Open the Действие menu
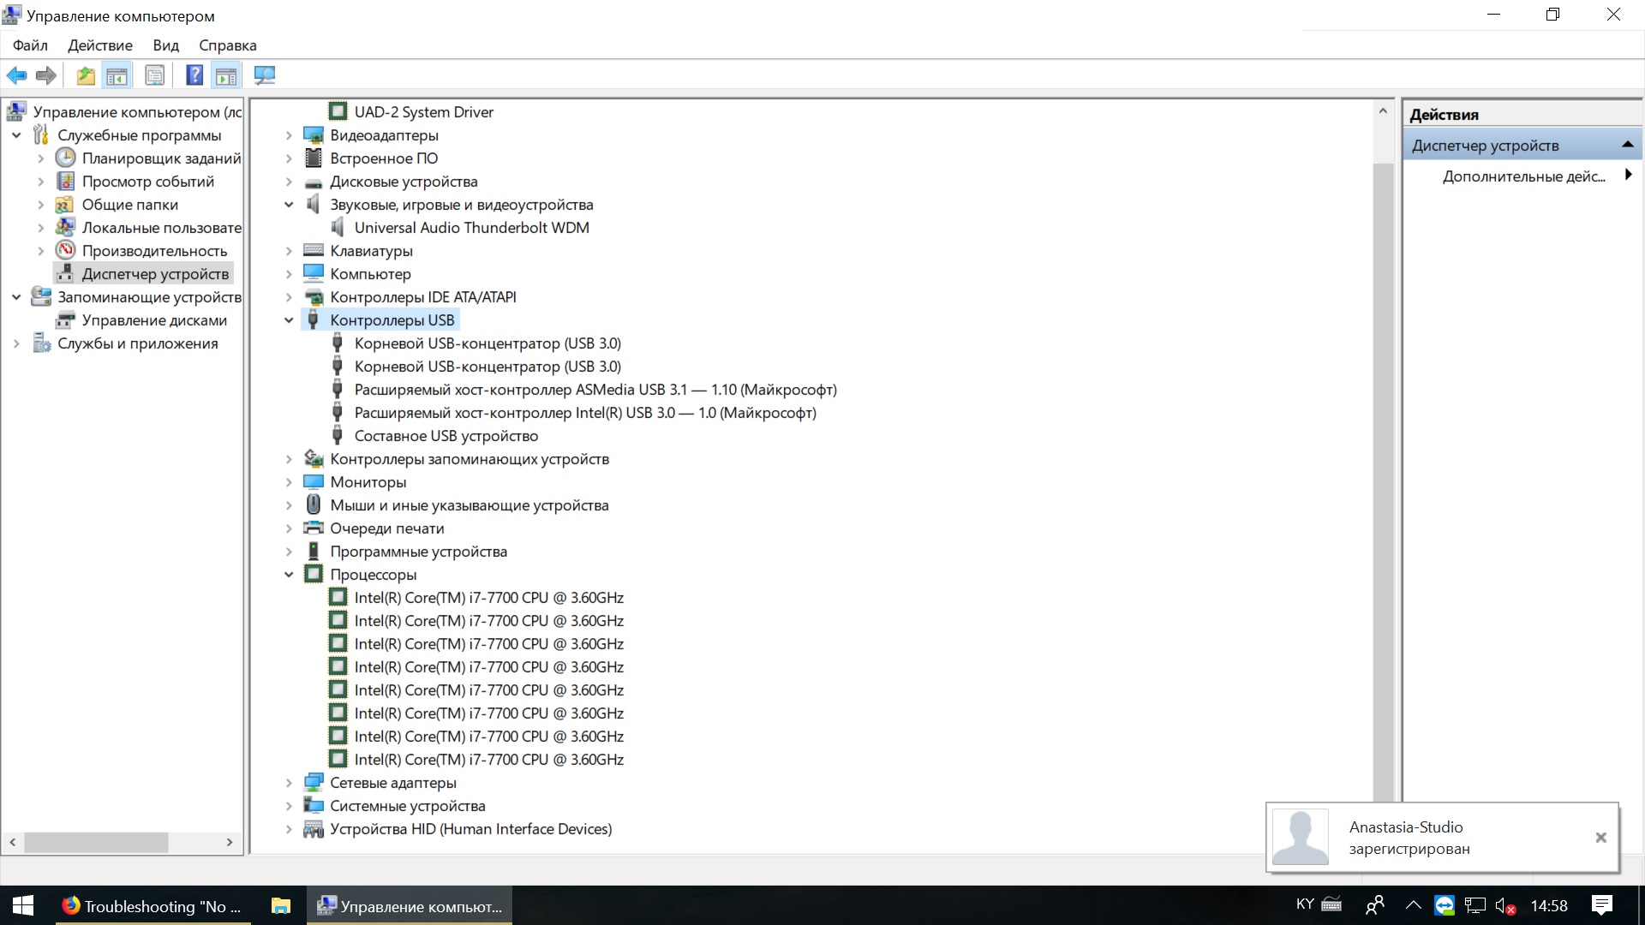This screenshot has height=925, width=1645. 100,45
